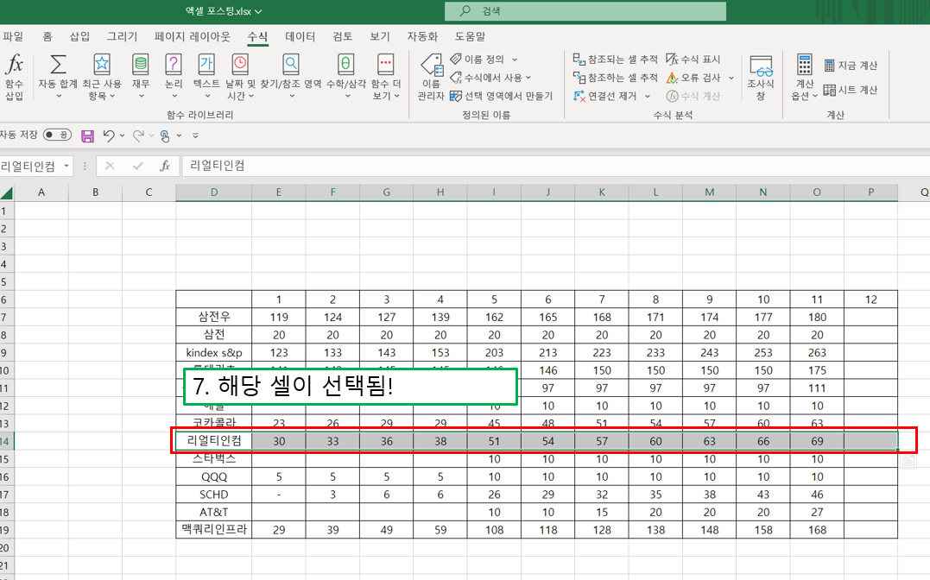Click the Save floppy disk icon

[x=87, y=136]
